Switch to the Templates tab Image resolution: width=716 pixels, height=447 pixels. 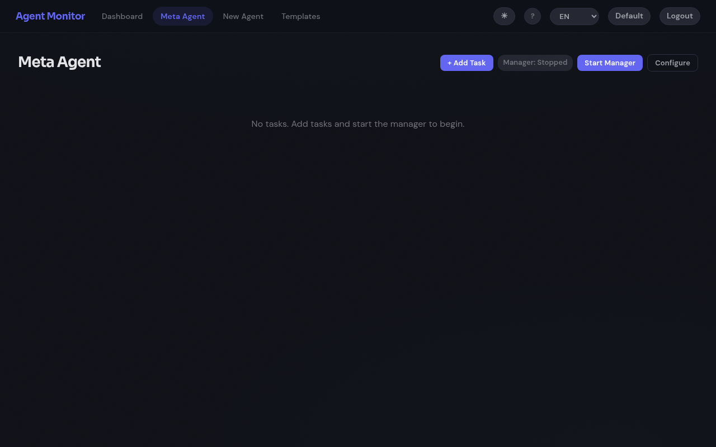301,16
